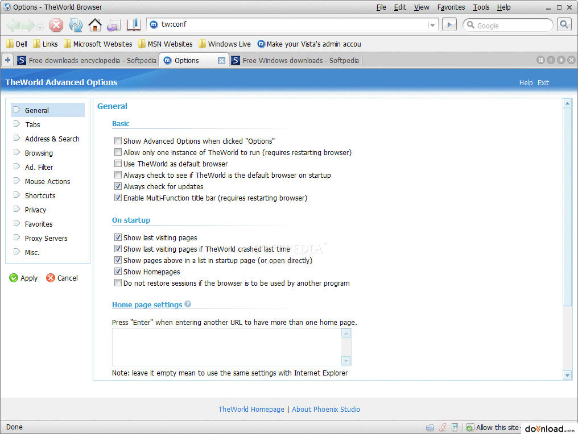
Task: Click the undo closed tab icon in the toolbar
Action: (x=114, y=25)
